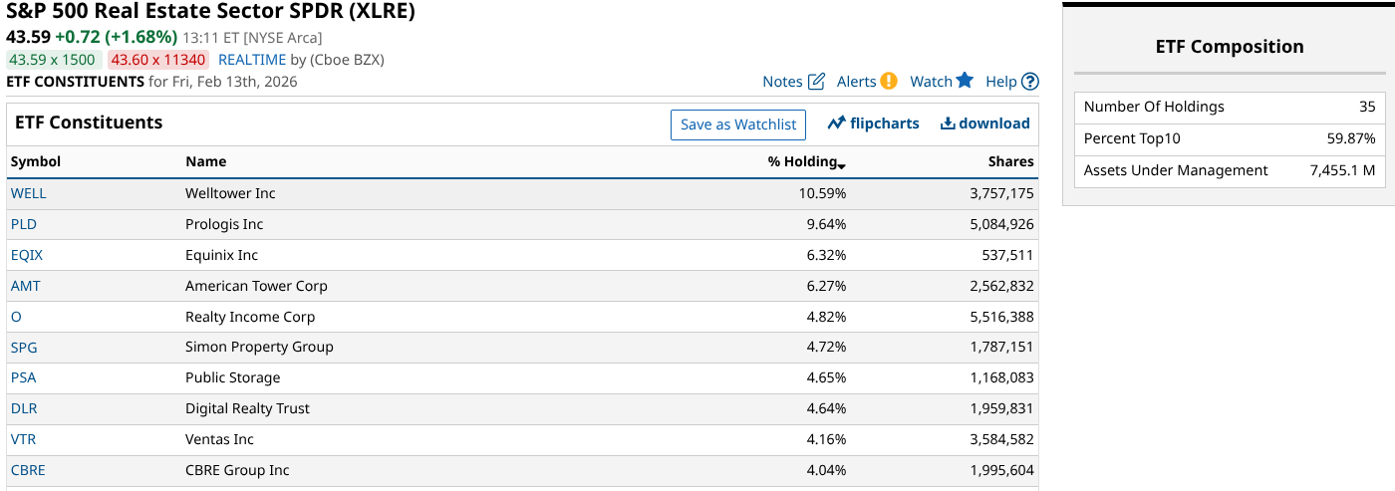
Task: Open the REALTIME quote link
Action: click(252, 60)
